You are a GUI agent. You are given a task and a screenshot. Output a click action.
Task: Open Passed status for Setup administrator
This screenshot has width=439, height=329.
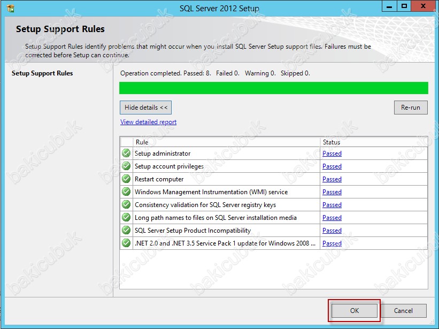[332, 154]
